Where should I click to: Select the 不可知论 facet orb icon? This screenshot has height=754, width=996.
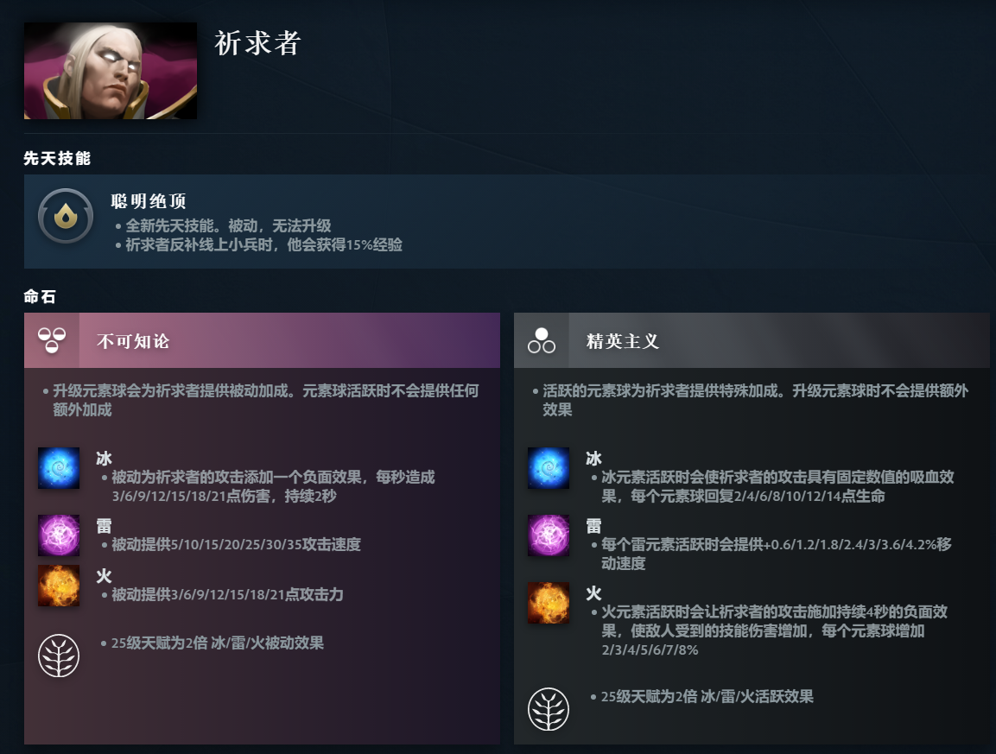click(x=52, y=340)
